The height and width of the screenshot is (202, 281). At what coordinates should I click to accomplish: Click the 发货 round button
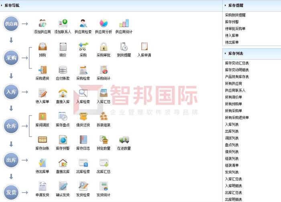coord(11,192)
